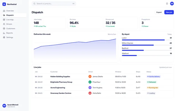The image size is (177, 111).
Task: Click the Milton Keynes progress bar
Action: click(x=147, y=45)
